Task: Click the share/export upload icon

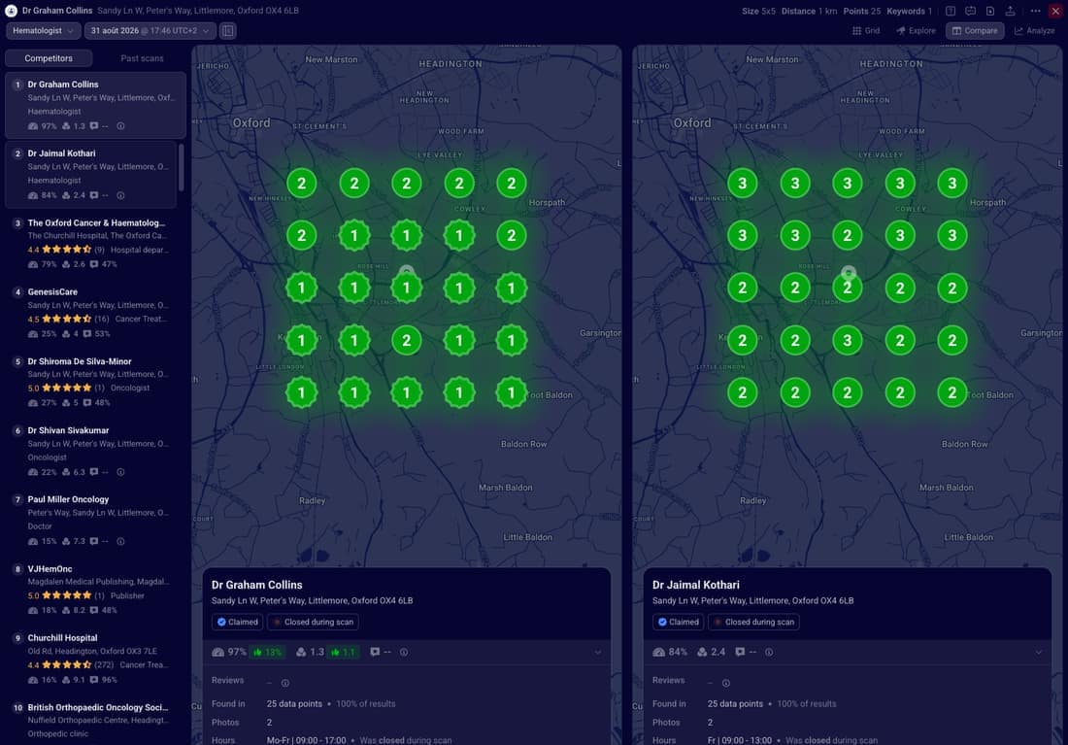Action: 1010,11
